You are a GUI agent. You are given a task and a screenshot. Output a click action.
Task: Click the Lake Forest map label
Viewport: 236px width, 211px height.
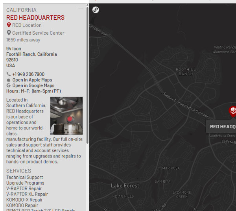click(125, 186)
